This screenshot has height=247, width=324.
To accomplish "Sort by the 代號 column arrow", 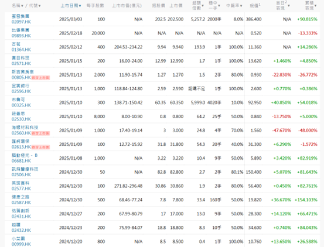I will tap(39, 6).
